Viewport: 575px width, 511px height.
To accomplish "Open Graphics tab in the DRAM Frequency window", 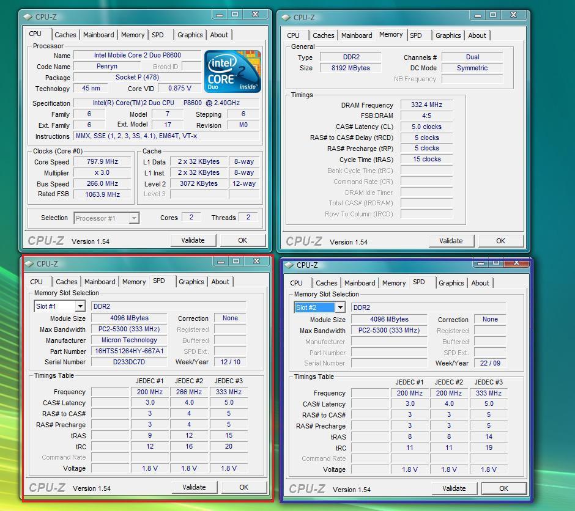I will [448, 35].
